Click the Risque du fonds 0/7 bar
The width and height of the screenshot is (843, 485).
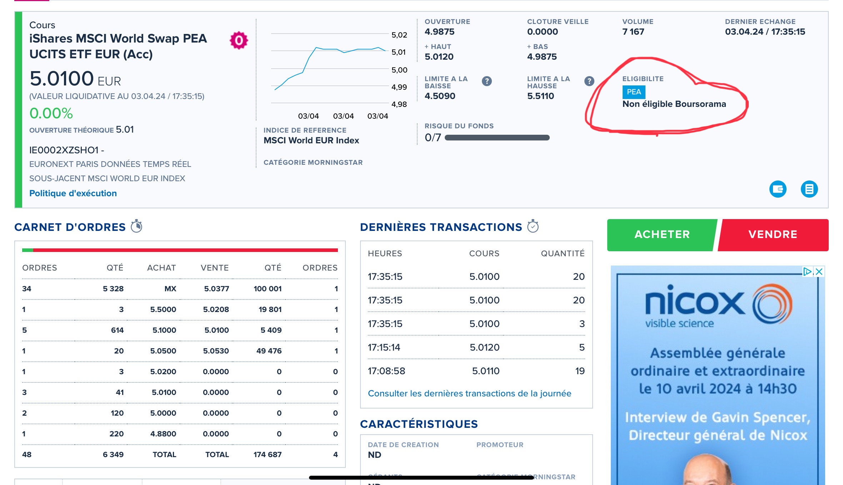(497, 138)
